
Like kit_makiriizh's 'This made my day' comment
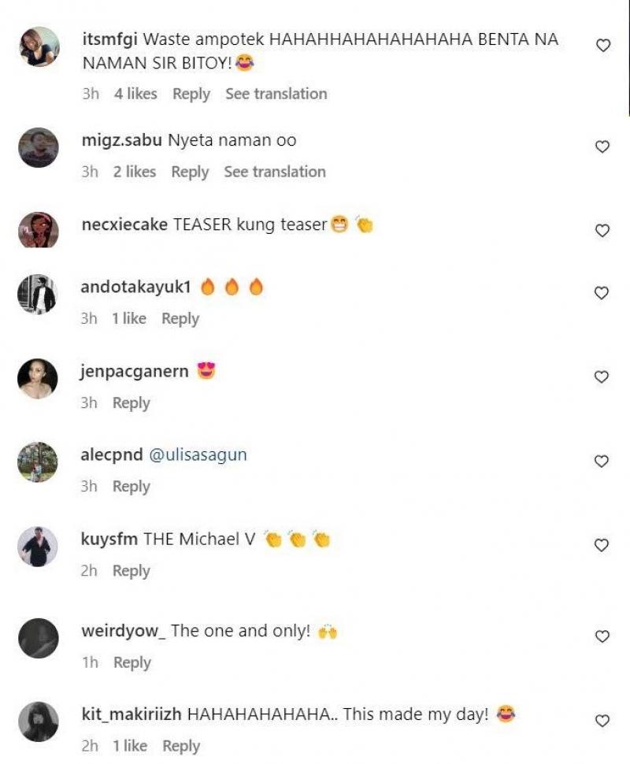click(602, 721)
